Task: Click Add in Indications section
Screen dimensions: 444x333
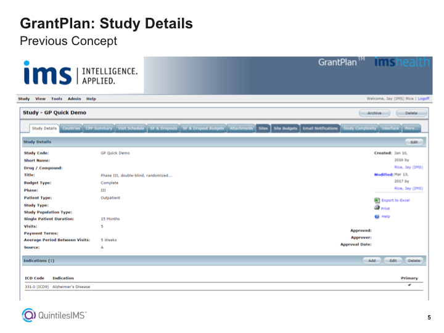Action: click(372, 260)
